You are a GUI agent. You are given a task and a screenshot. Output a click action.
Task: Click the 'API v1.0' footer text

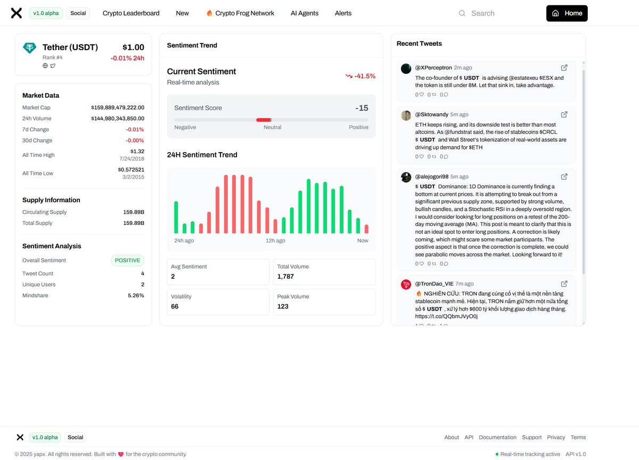(x=576, y=454)
